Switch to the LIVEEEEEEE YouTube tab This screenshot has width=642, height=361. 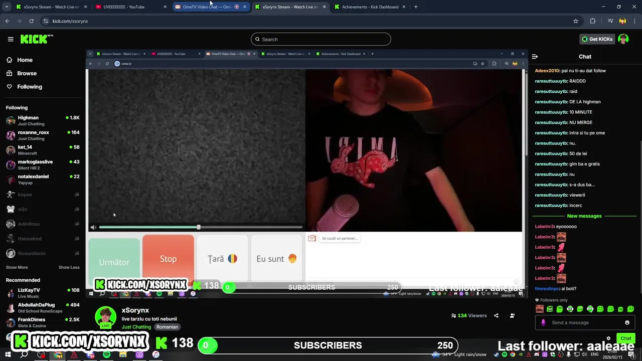click(131, 7)
